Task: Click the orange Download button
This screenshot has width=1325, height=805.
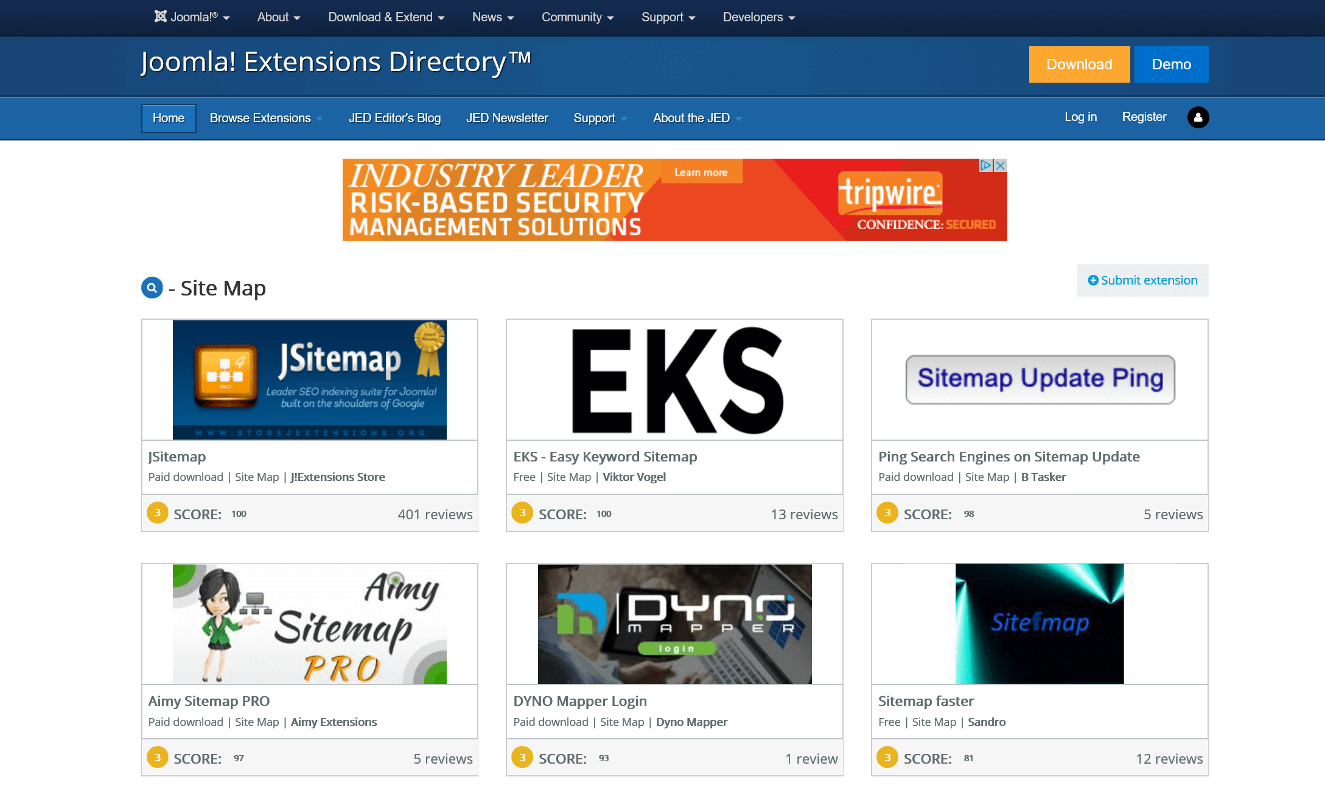Action: coord(1079,64)
